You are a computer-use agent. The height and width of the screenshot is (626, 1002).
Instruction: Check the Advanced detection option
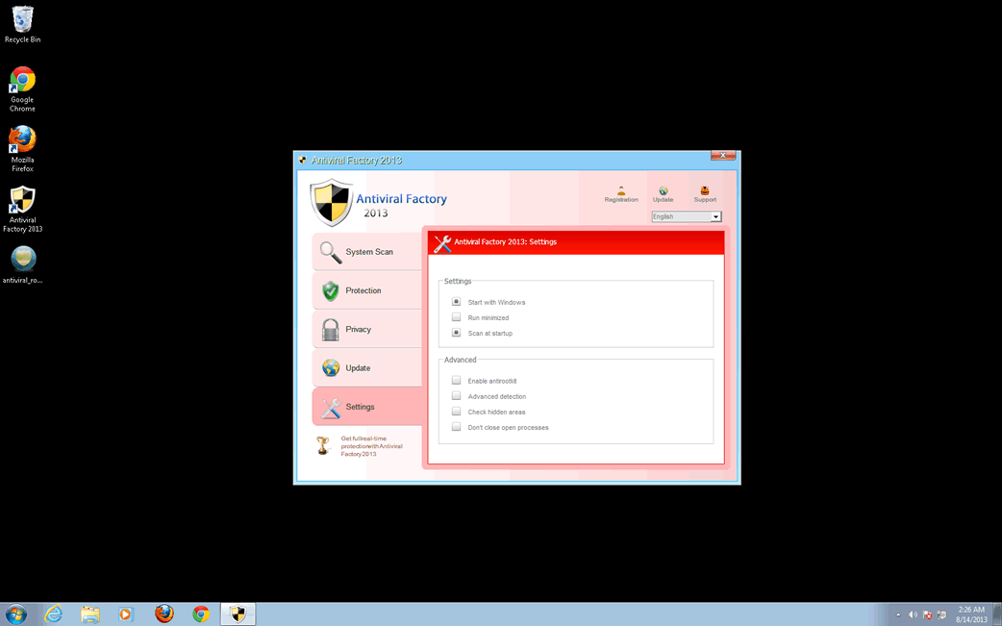click(x=457, y=396)
